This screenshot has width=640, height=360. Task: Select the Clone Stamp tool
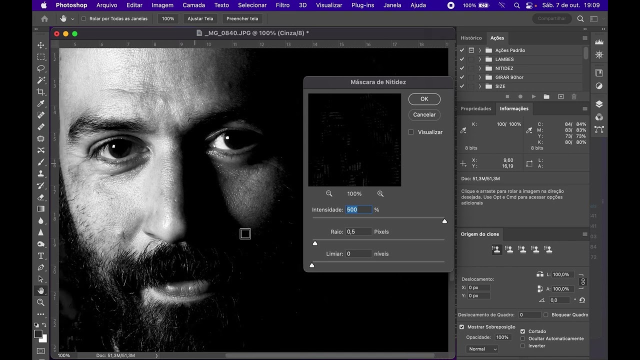(x=41, y=174)
